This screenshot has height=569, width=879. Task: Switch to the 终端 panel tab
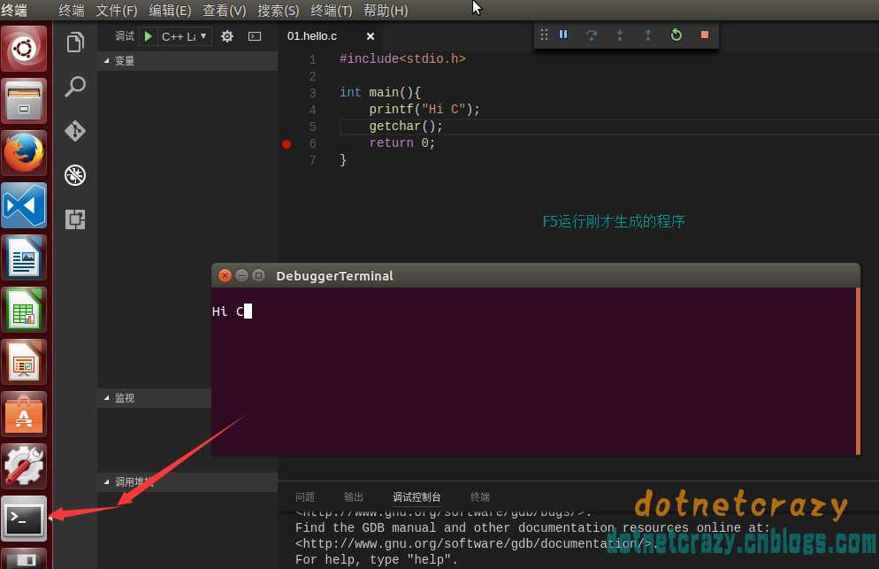[480, 497]
